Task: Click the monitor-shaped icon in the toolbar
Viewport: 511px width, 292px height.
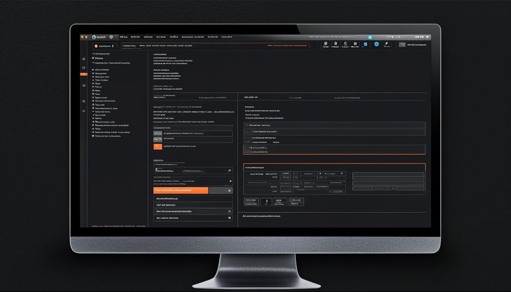Action: point(402,44)
